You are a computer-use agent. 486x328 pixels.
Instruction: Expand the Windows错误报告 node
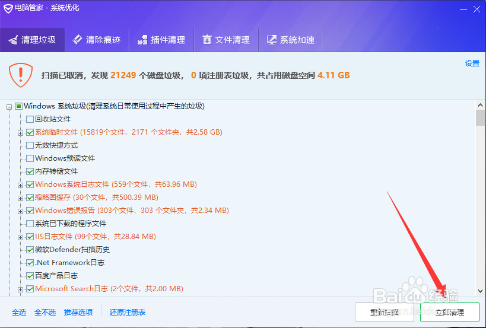click(x=20, y=211)
